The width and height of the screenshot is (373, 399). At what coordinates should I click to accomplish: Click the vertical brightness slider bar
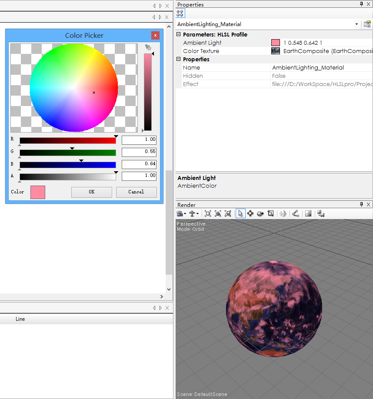pos(148,92)
